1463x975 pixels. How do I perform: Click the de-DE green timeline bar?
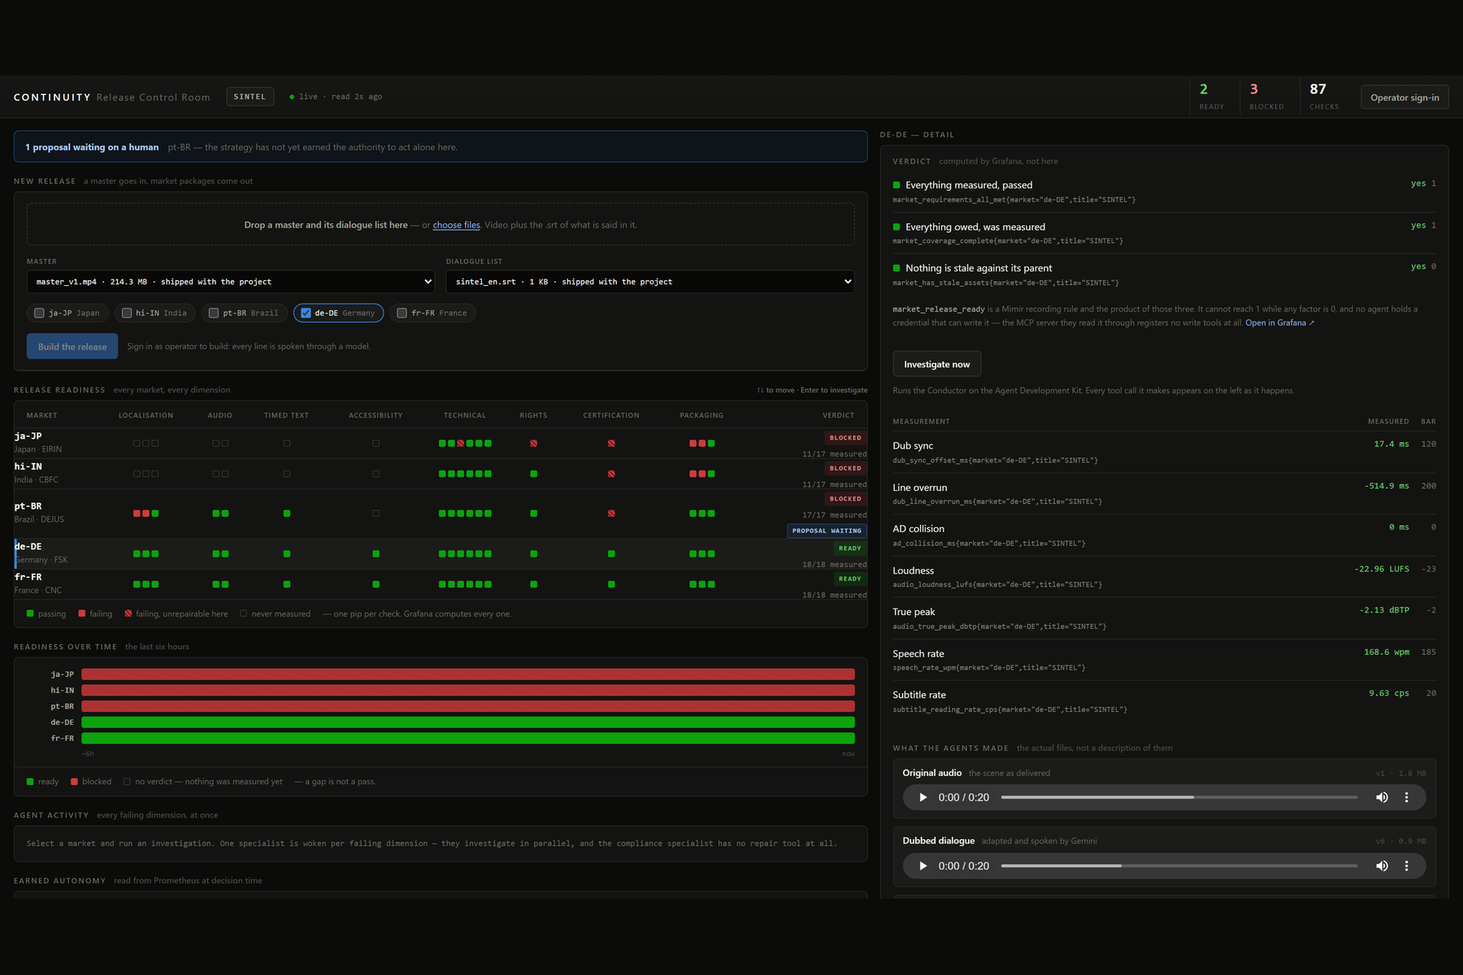coord(468,722)
